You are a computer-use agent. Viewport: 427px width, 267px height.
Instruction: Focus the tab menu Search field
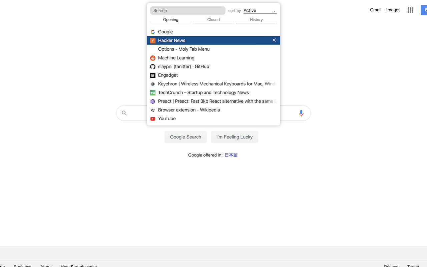pos(188,11)
